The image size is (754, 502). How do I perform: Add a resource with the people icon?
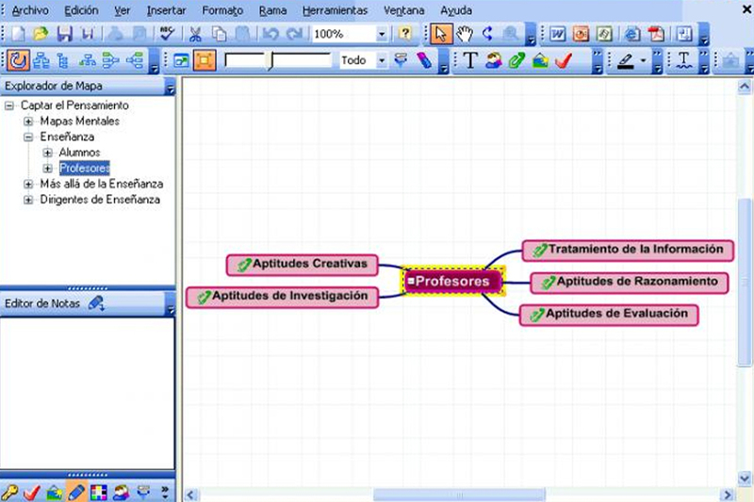coord(493,60)
